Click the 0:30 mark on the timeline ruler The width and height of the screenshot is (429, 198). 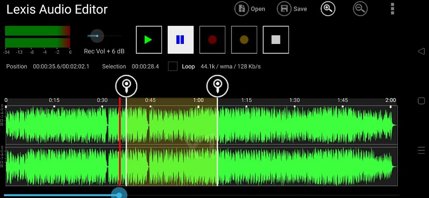pos(102,100)
